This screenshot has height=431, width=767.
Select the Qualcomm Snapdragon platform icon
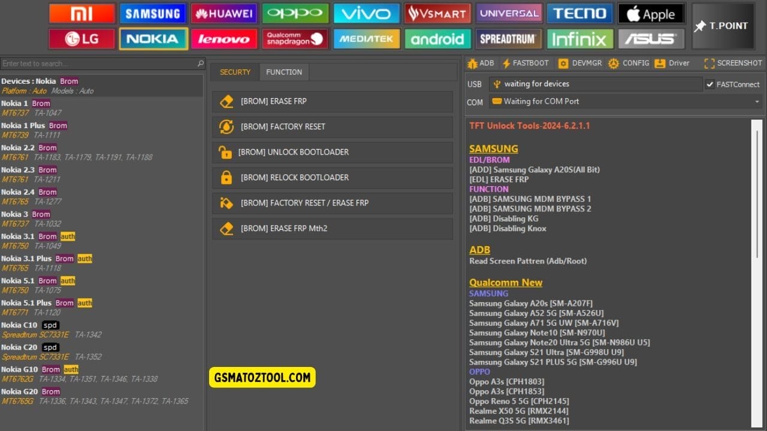(x=295, y=38)
